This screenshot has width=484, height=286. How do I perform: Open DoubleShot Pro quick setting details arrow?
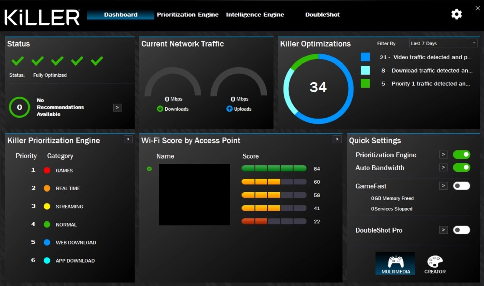[443, 230]
